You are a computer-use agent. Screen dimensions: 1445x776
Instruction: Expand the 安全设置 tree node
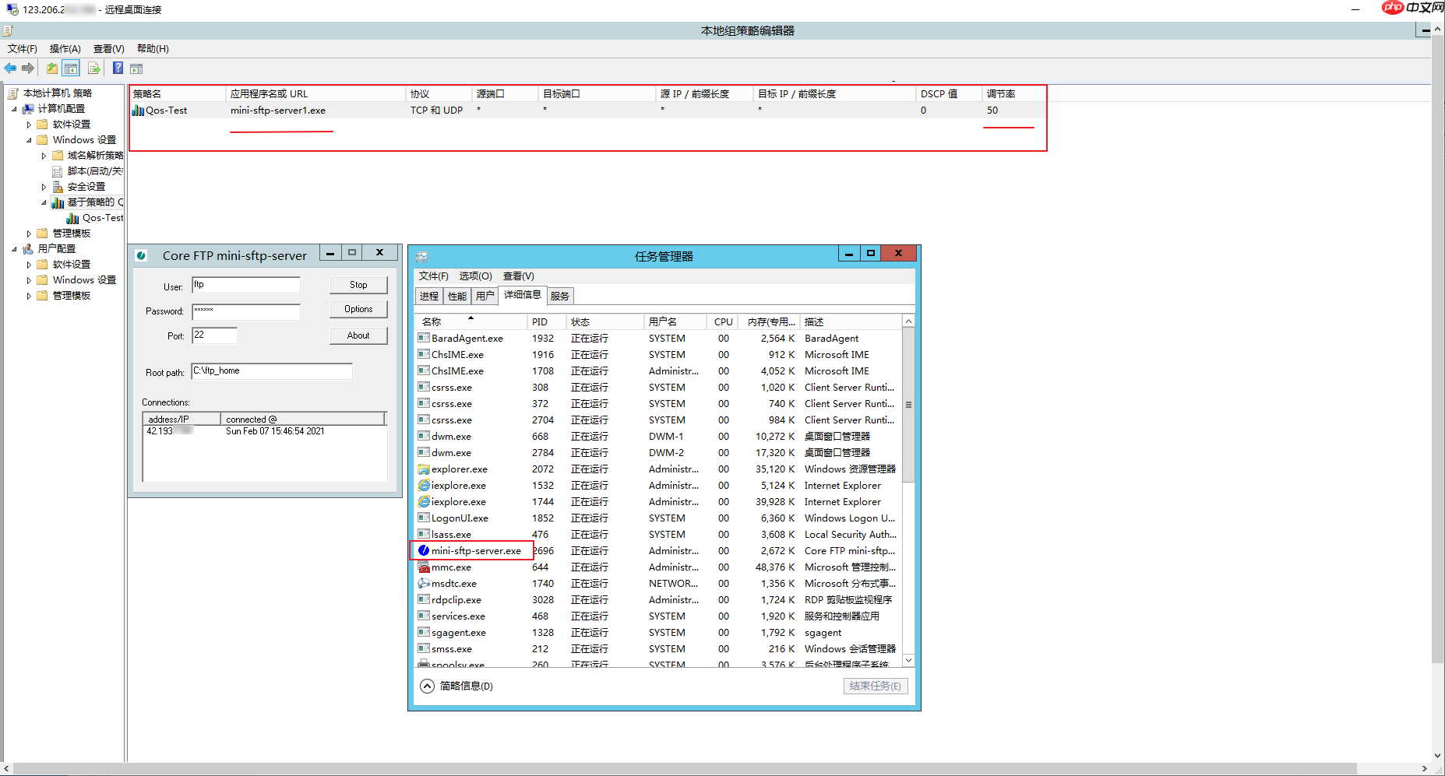click(x=44, y=186)
